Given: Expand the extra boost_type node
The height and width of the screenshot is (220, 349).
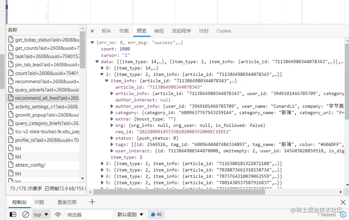Looking at the screenshot, I should pyautogui.click(x=112, y=119).
